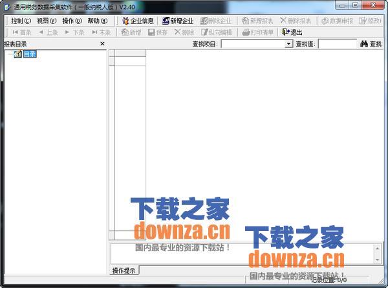
Task: Select the 操作提示 tab
Action: [x=124, y=271]
